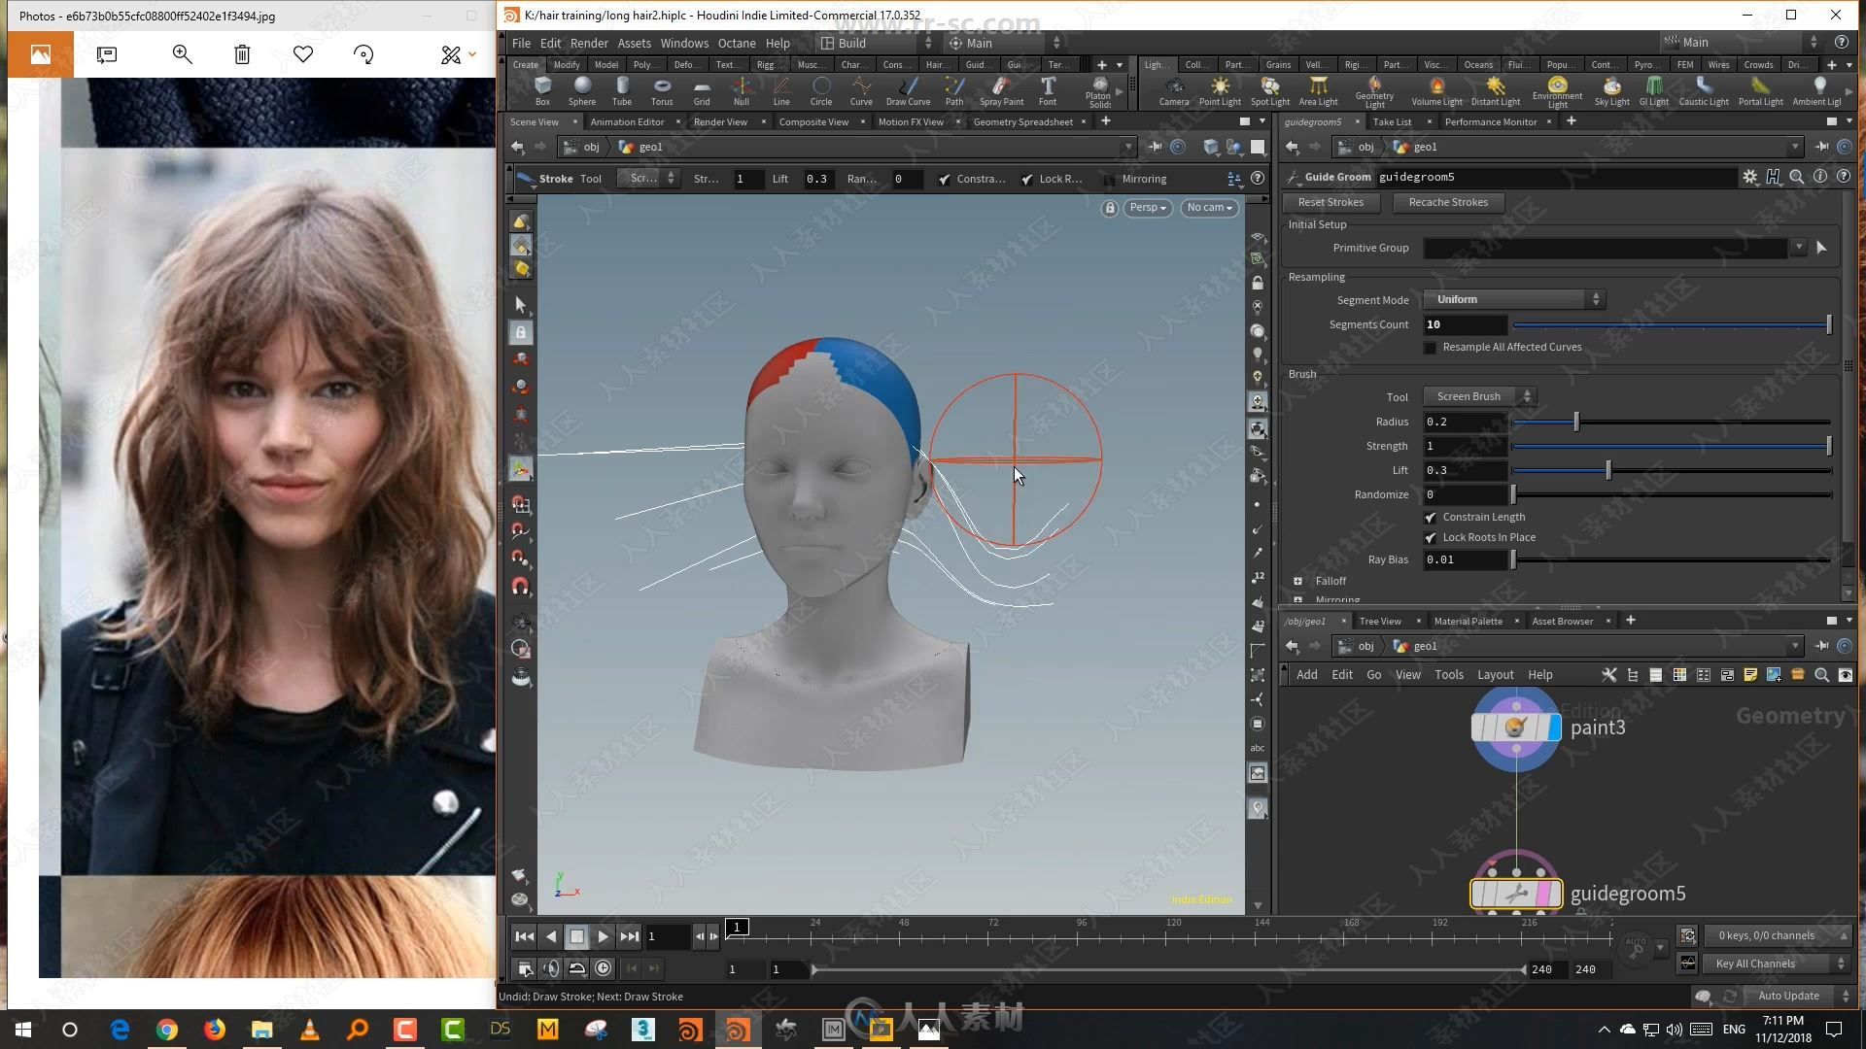Image resolution: width=1866 pixels, height=1049 pixels.
Task: Click the Spray Paint tool icon
Action: coord(1000,88)
